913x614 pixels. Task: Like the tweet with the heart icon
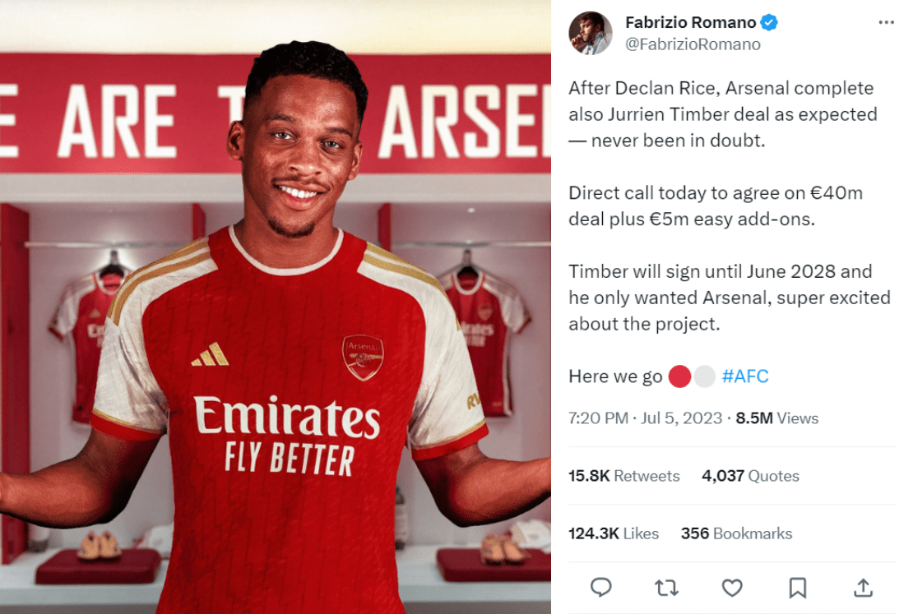click(732, 587)
